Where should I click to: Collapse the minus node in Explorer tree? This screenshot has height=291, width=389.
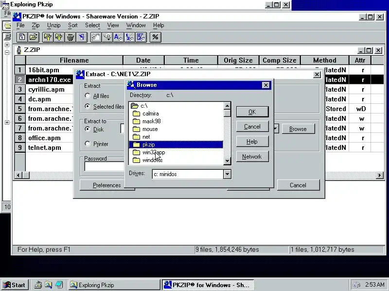pyautogui.click(x=7, y=52)
